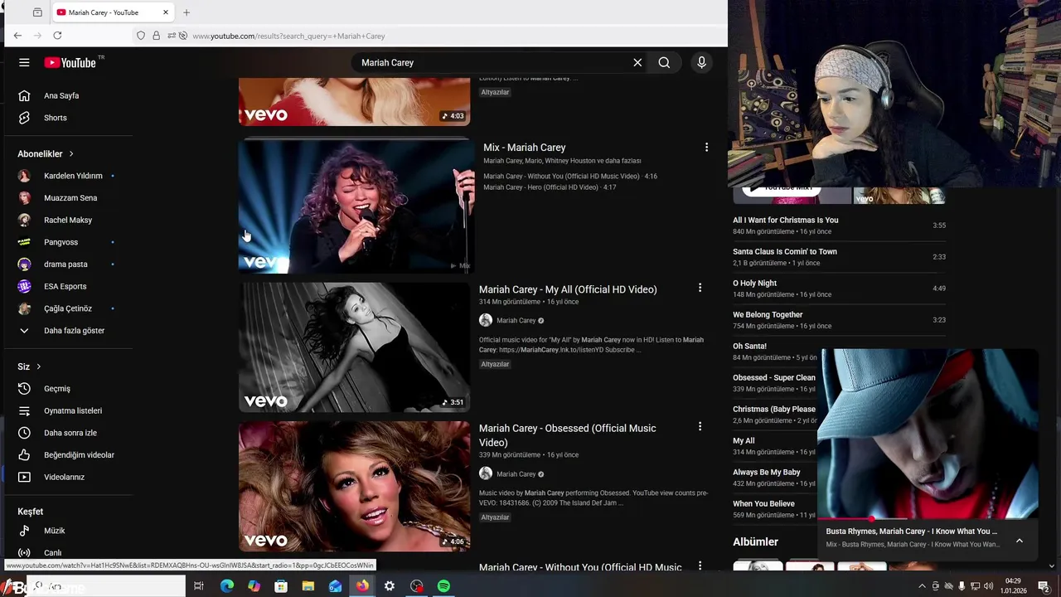Click Without You entry in mix list
1061x597 pixels.
570,177
